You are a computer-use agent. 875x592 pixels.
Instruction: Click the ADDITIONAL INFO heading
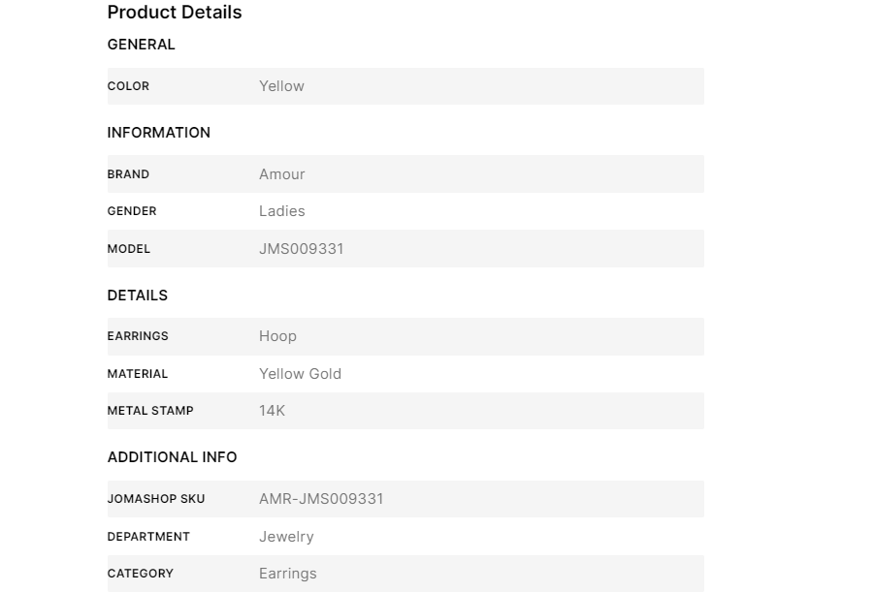point(173,457)
